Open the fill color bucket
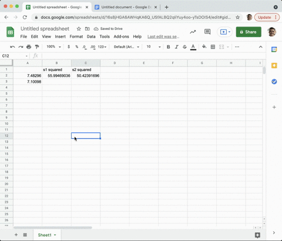 204,46
